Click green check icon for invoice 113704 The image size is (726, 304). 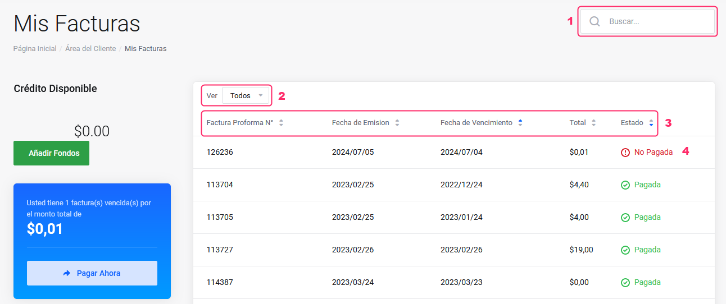[625, 185]
